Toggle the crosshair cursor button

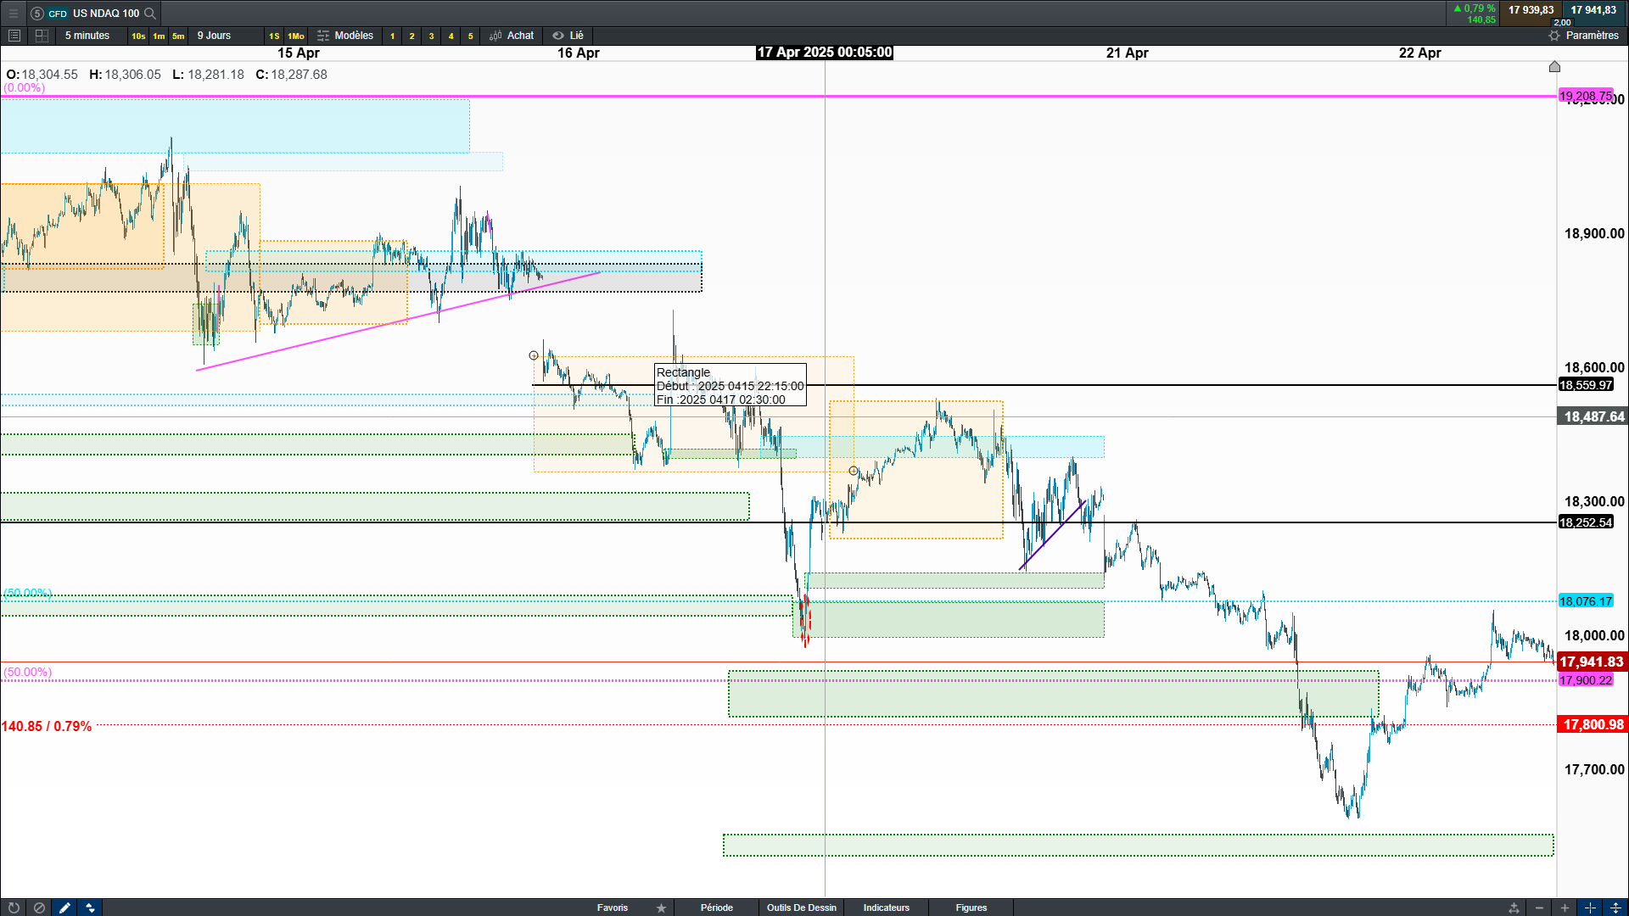click(1590, 908)
